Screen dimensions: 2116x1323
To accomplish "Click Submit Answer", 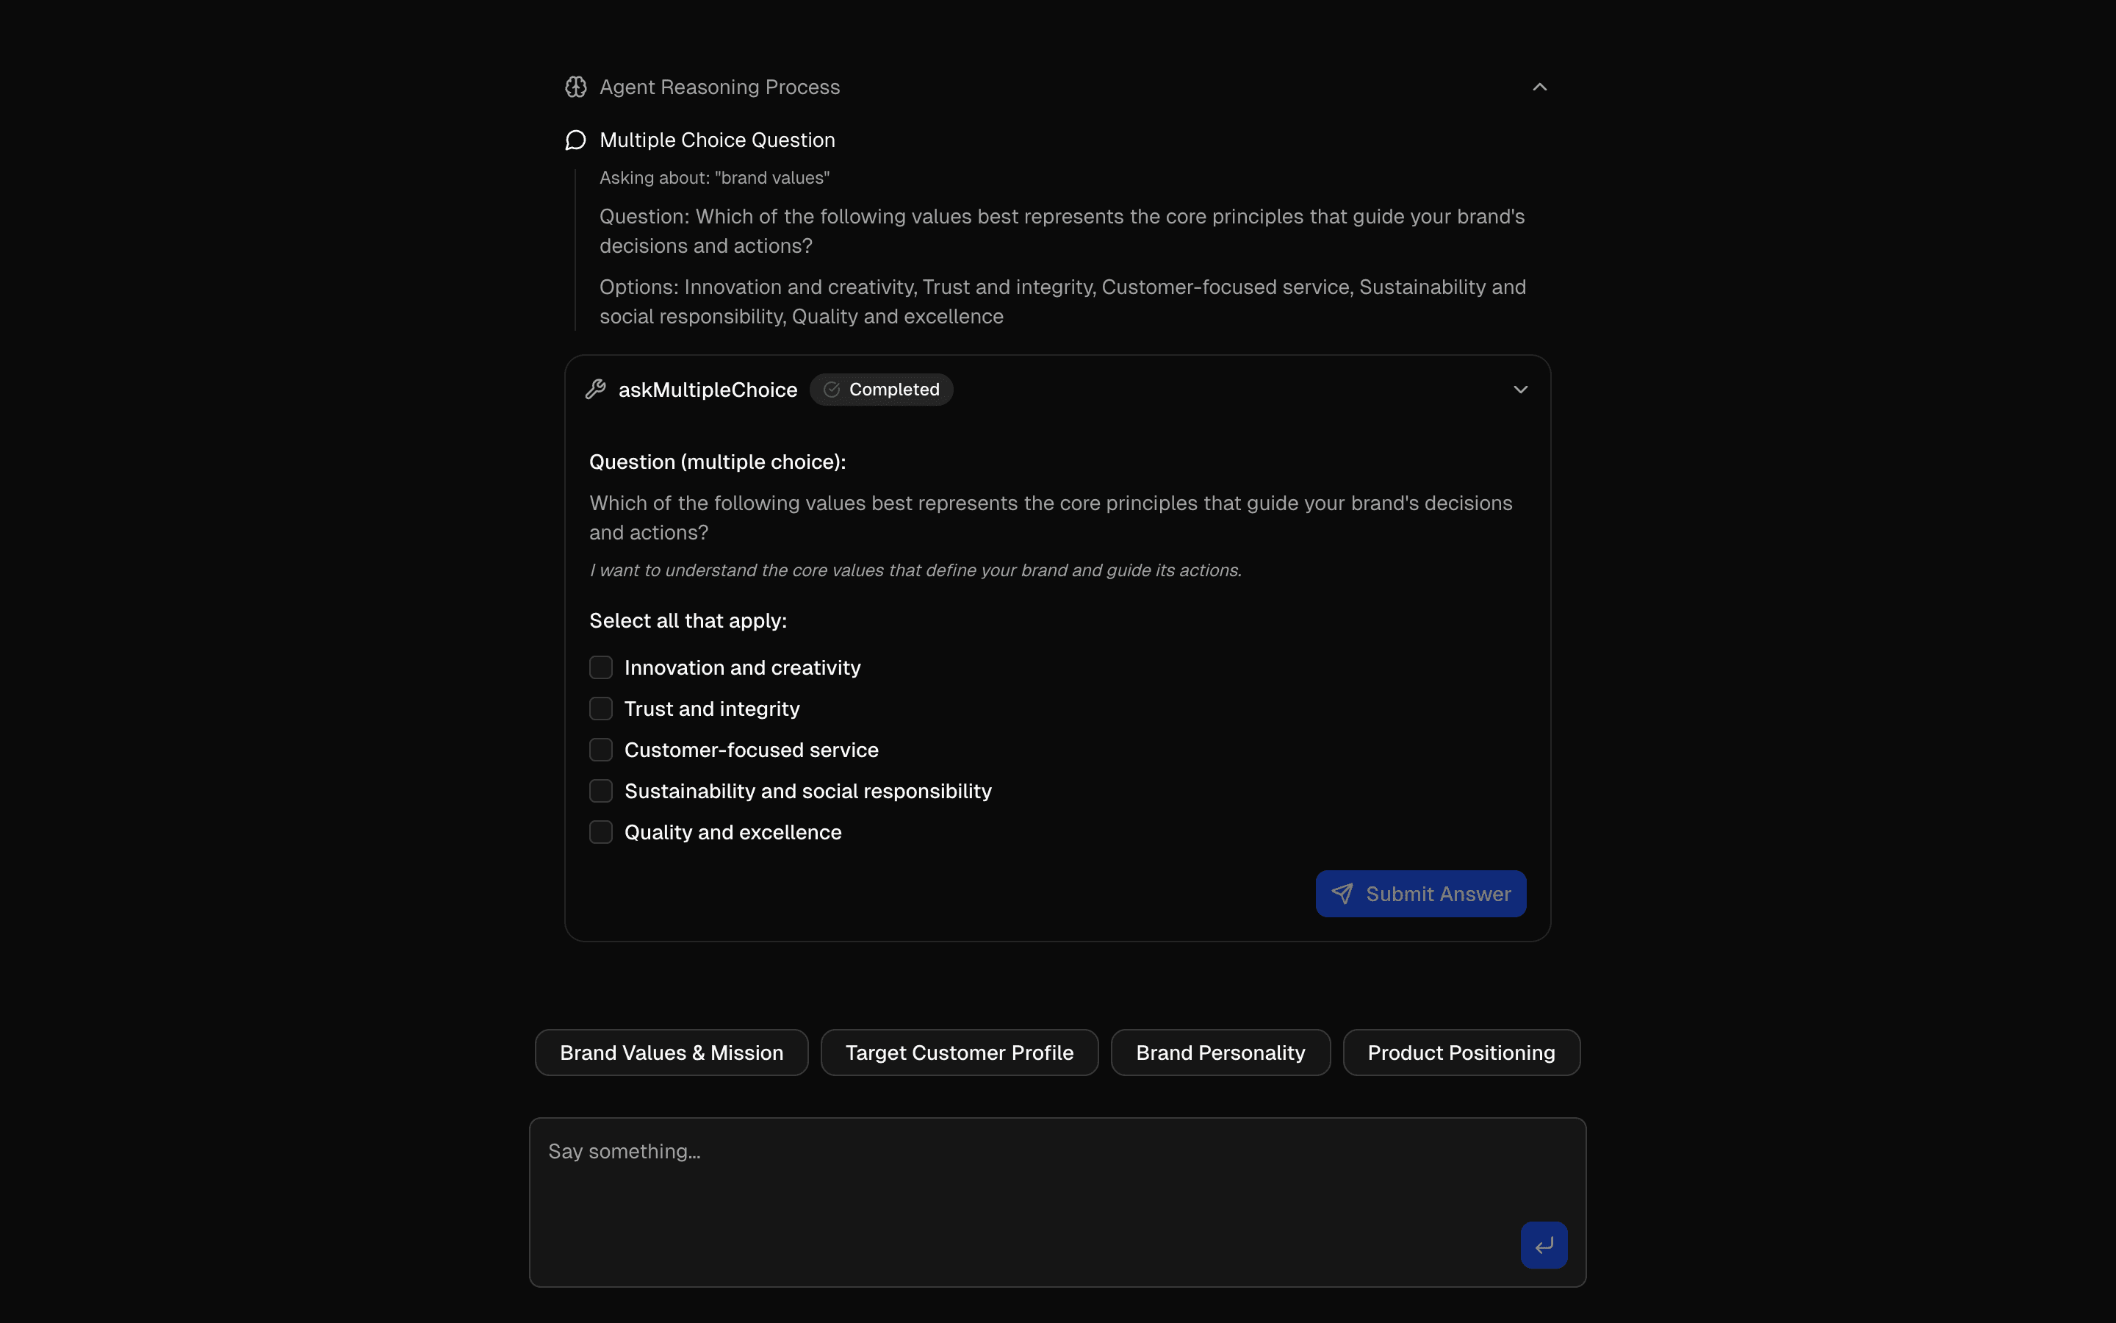I will click(x=1421, y=893).
